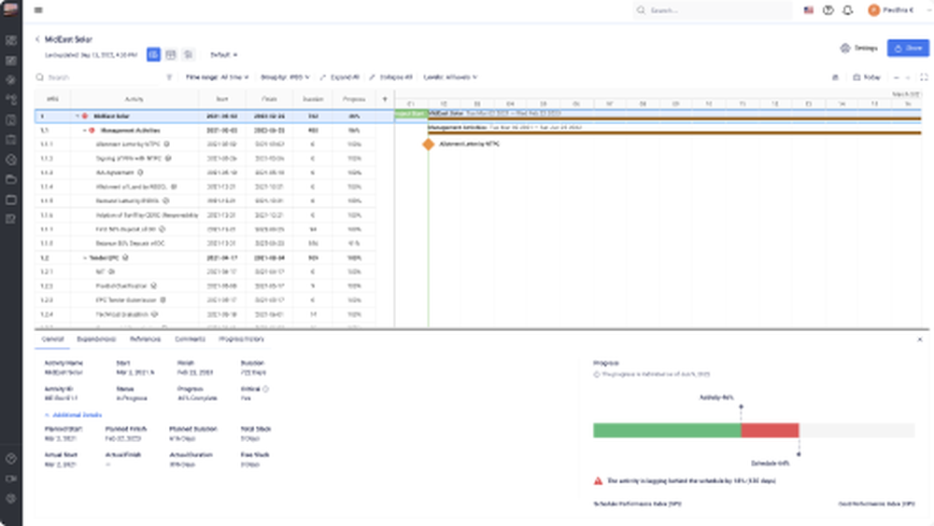934x526 pixels.
Task: Click the Today button
Action: [x=867, y=77]
